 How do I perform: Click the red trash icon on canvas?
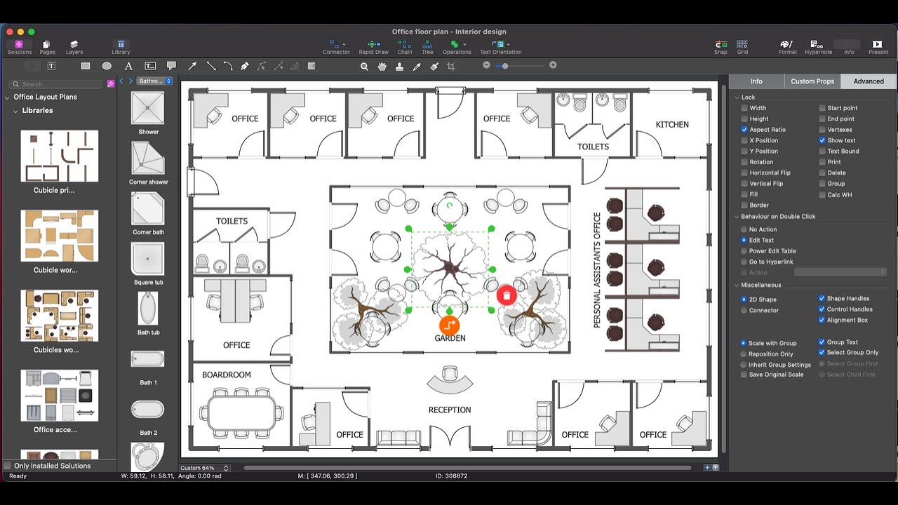coord(507,295)
